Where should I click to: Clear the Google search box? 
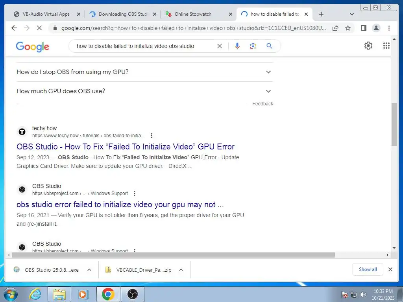click(x=220, y=46)
